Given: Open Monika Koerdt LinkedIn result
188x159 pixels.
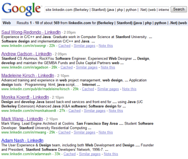Looking at the screenshot, I should coord(25,97).
